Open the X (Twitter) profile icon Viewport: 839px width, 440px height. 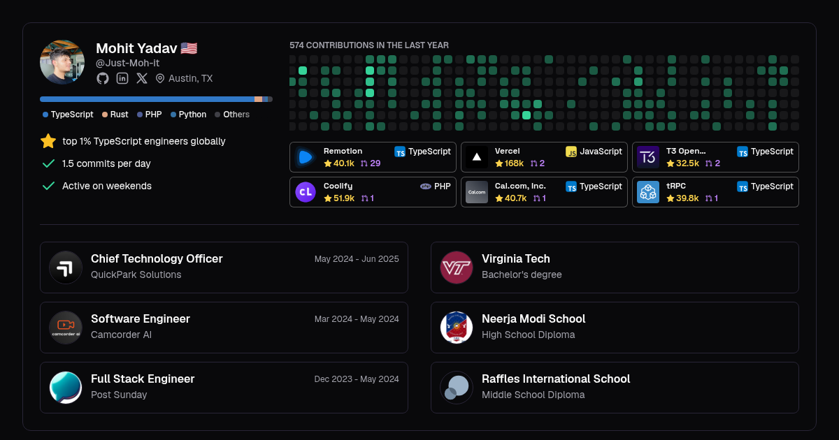coord(142,78)
